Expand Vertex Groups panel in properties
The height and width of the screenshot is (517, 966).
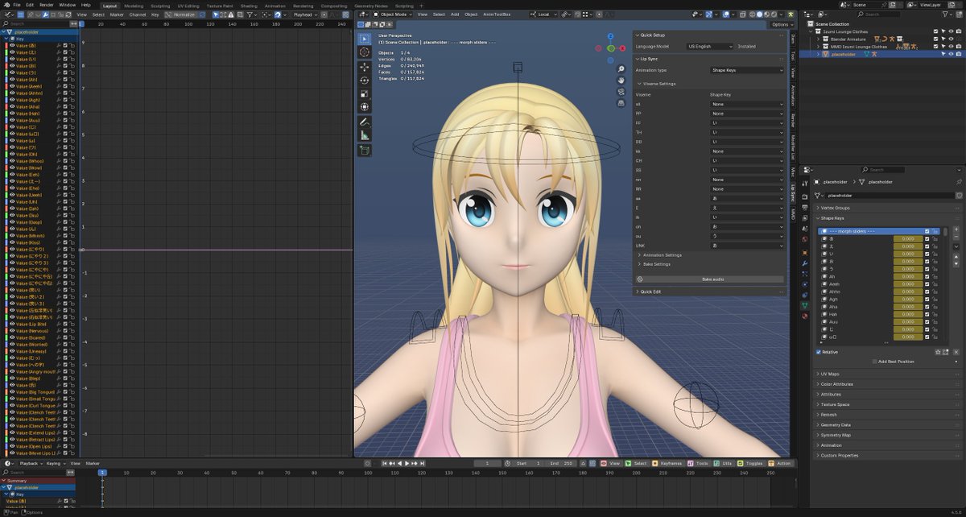click(835, 208)
